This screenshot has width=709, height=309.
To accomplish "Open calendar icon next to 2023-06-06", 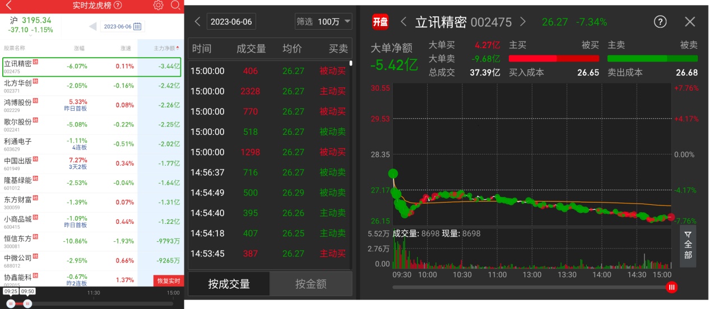I will click(x=137, y=26).
